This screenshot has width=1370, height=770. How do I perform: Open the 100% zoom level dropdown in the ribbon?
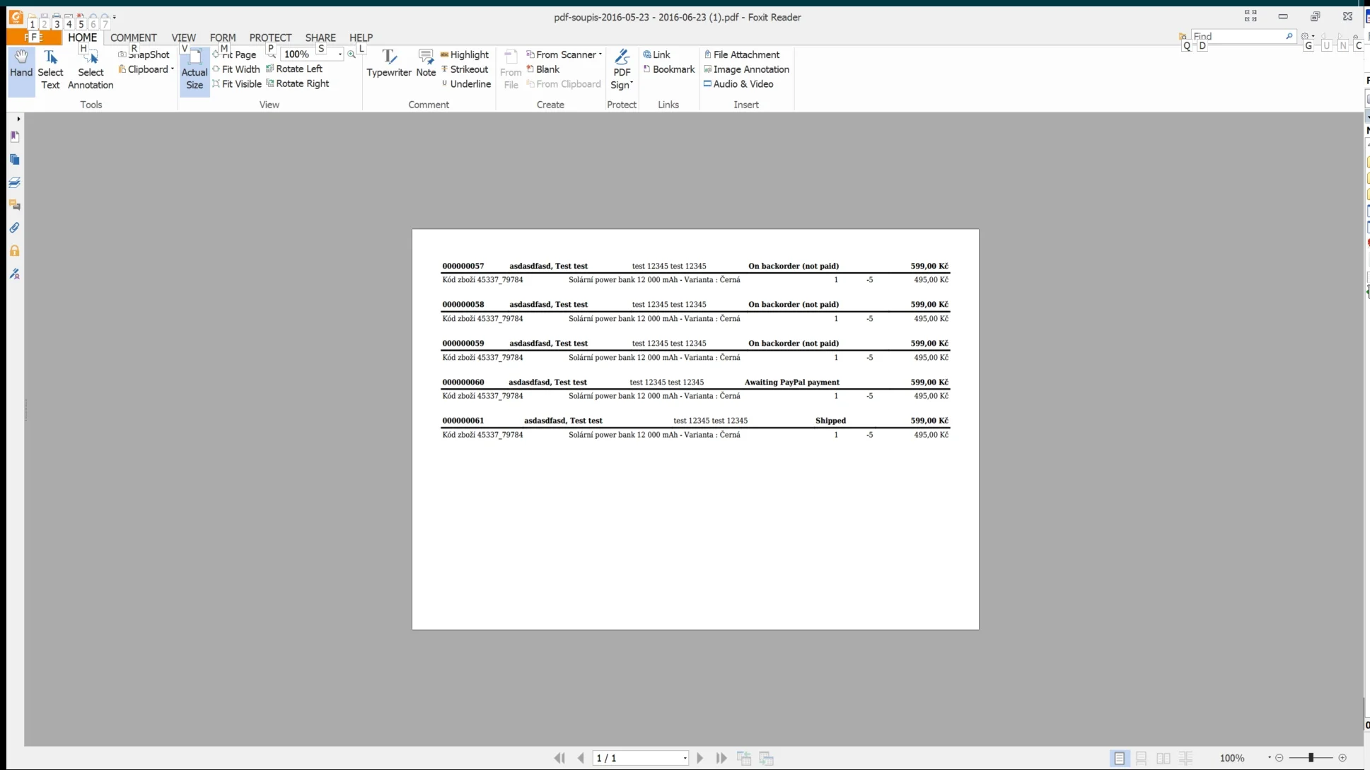(340, 54)
